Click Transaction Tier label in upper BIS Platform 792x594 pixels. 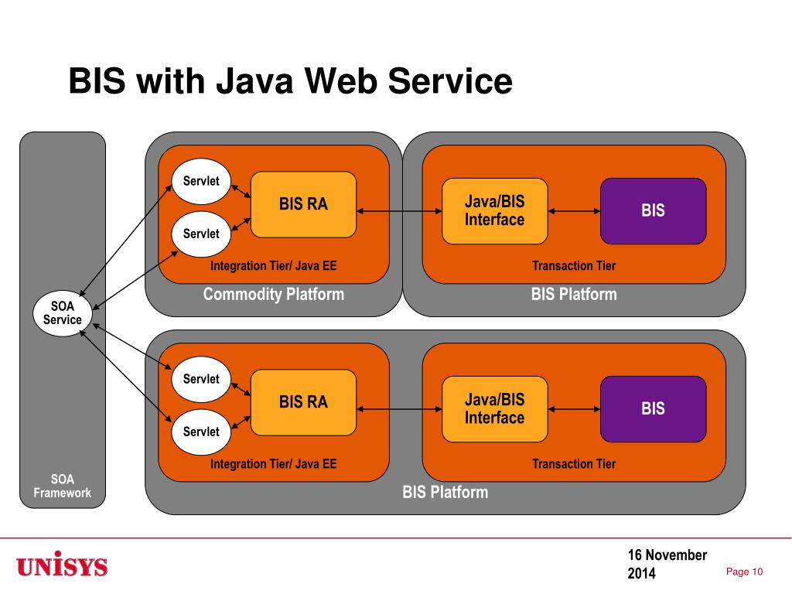(574, 266)
